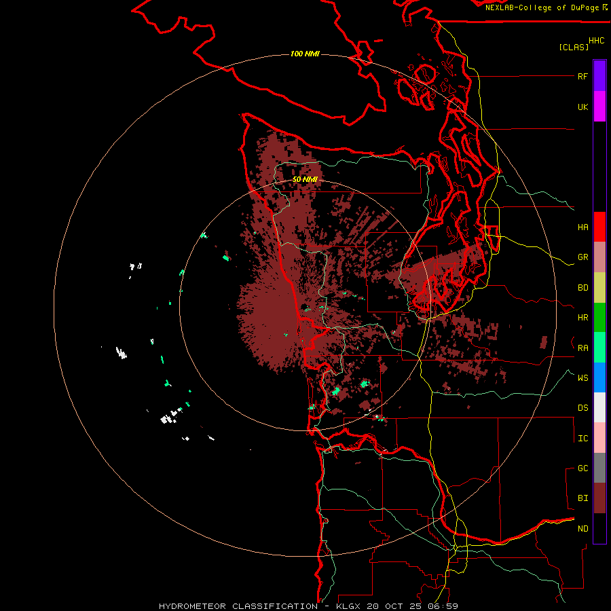Click the 'KLGX' station identifier
The image size is (611, 611).
coord(349,606)
